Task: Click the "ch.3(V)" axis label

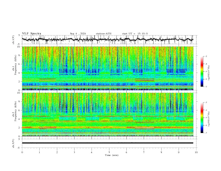Action: tap(13, 143)
